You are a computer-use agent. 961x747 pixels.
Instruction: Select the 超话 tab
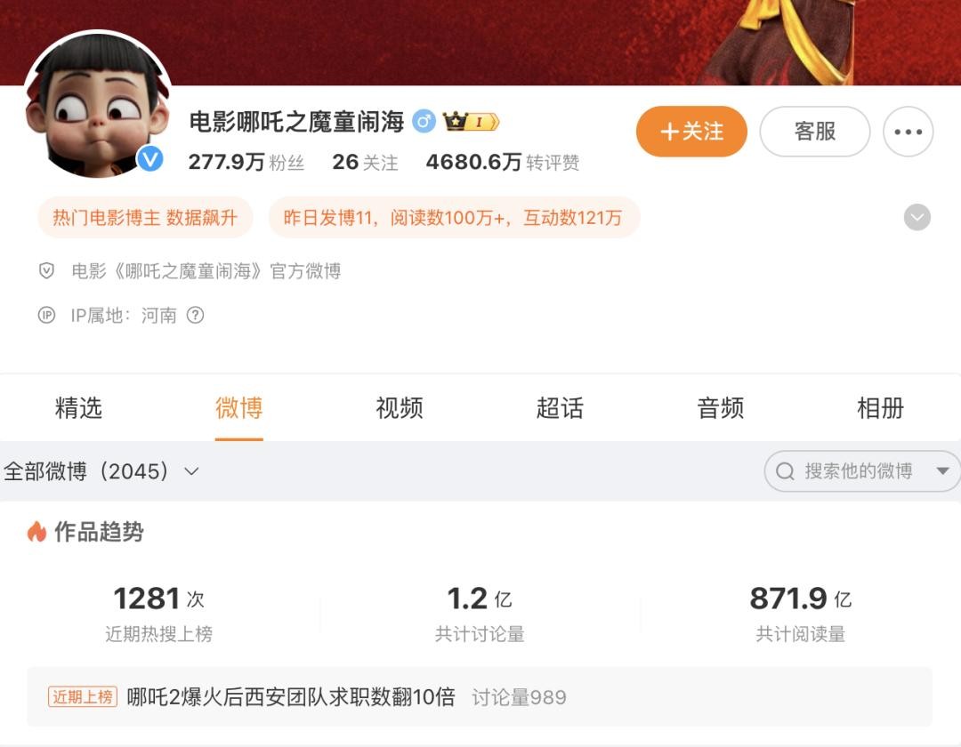pyautogui.click(x=560, y=408)
